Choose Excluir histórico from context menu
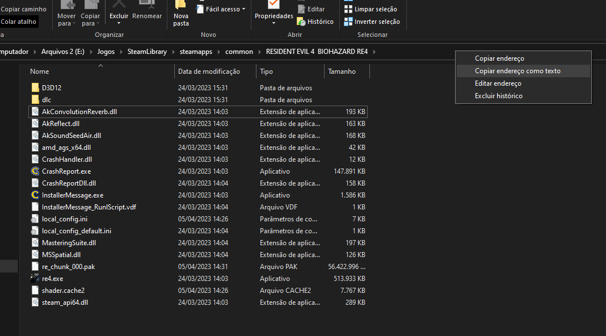Image resolution: width=606 pixels, height=336 pixels. point(523,95)
